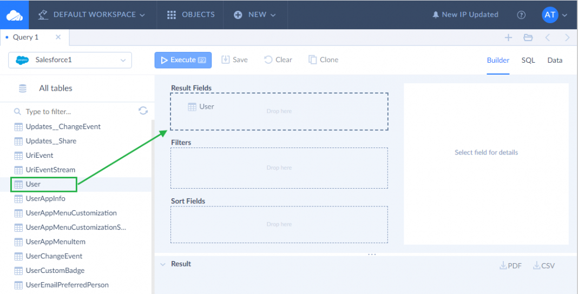Add a new query tab with plus icon

click(508, 37)
